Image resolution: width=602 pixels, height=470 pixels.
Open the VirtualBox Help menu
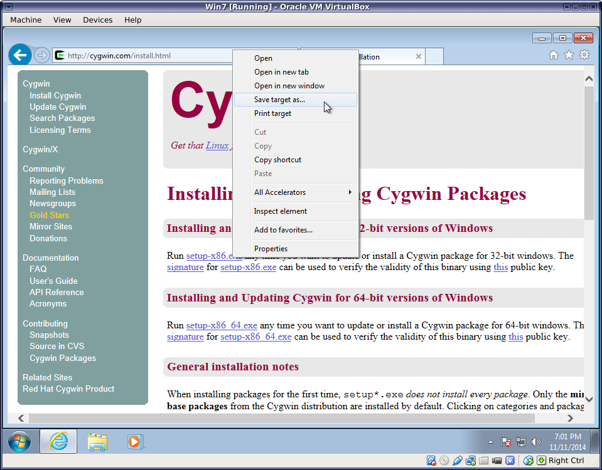point(133,20)
